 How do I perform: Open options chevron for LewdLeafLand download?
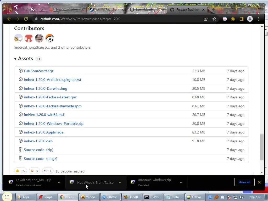point(59,182)
